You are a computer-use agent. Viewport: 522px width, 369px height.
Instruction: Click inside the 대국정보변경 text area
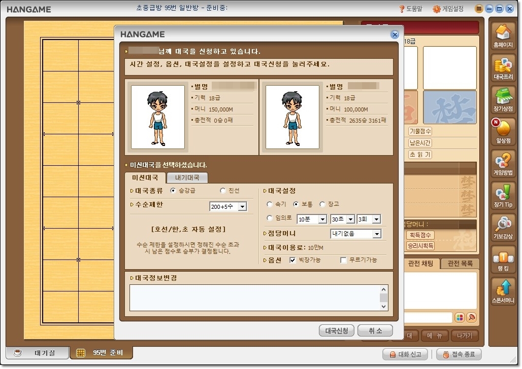(254, 298)
